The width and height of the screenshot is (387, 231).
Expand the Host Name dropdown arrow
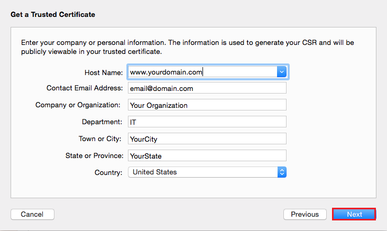click(x=282, y=72)
